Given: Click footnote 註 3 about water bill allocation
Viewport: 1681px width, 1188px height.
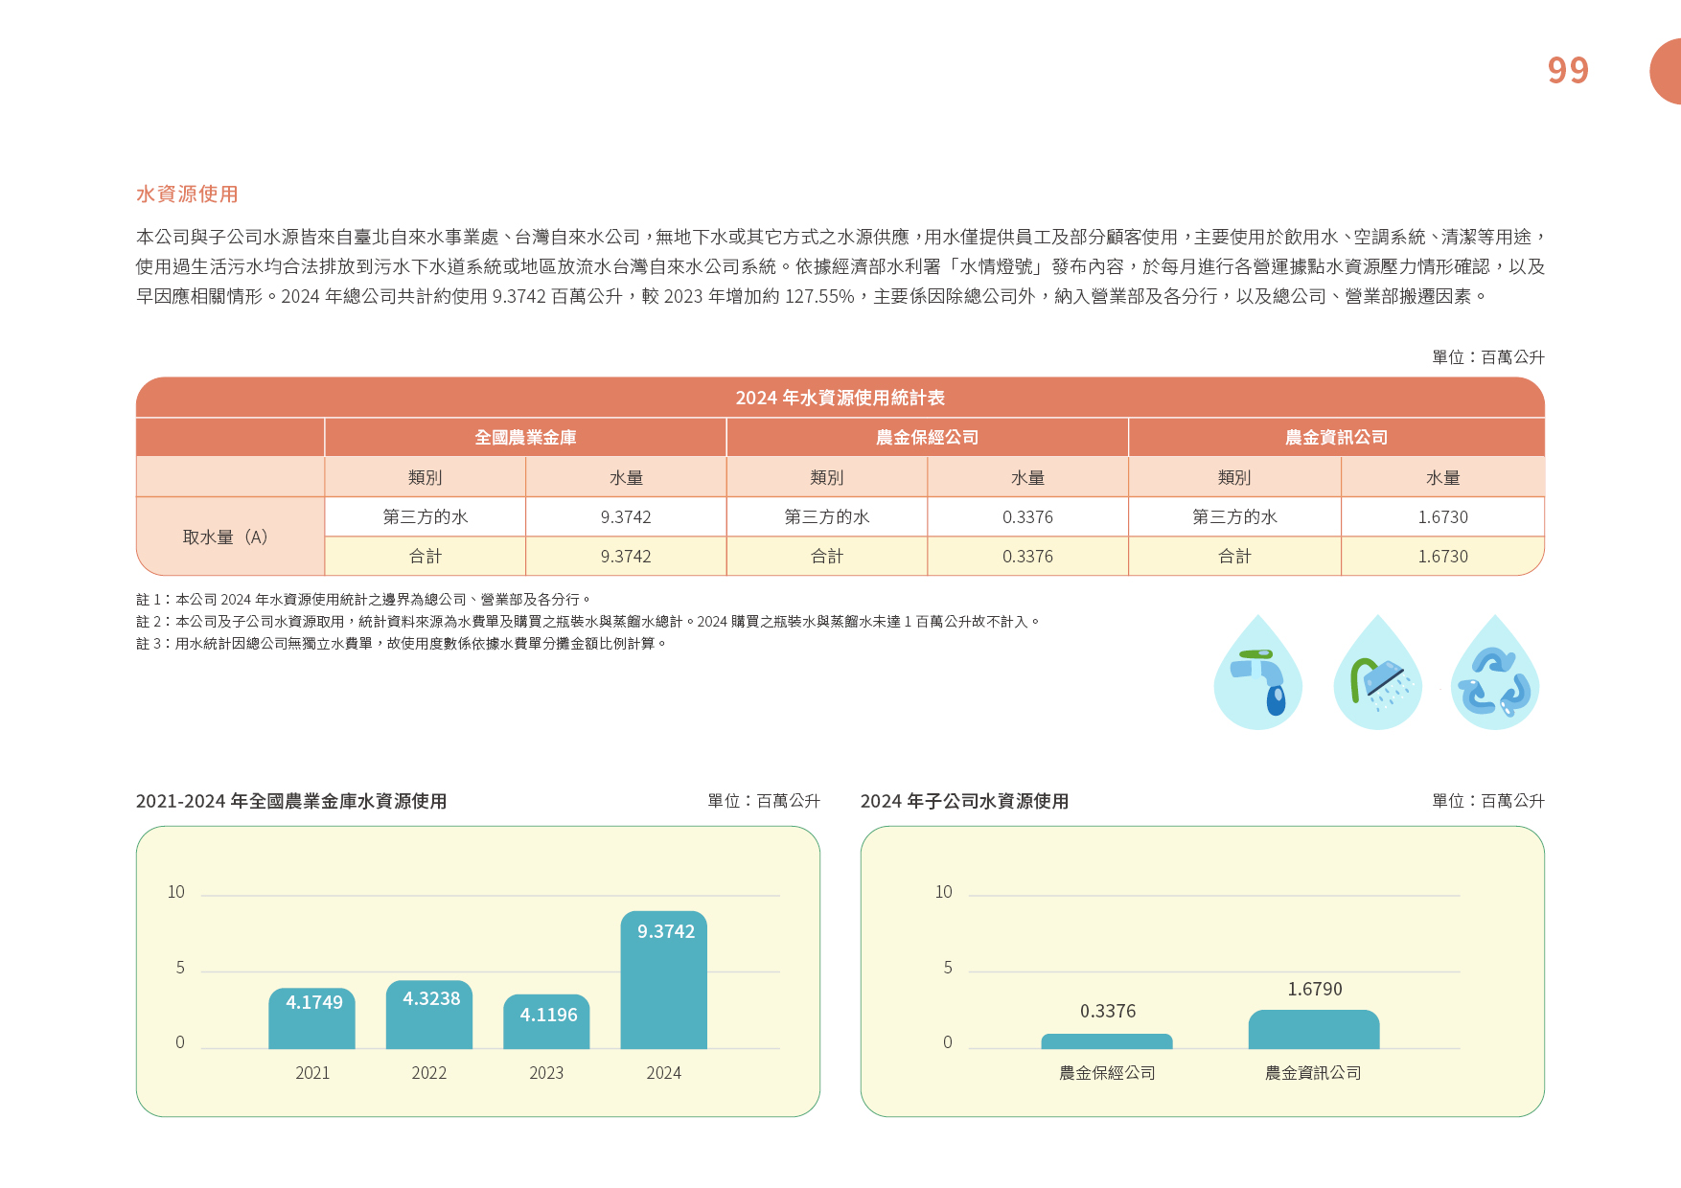Looking at the screenshot, I should point(402,644).
